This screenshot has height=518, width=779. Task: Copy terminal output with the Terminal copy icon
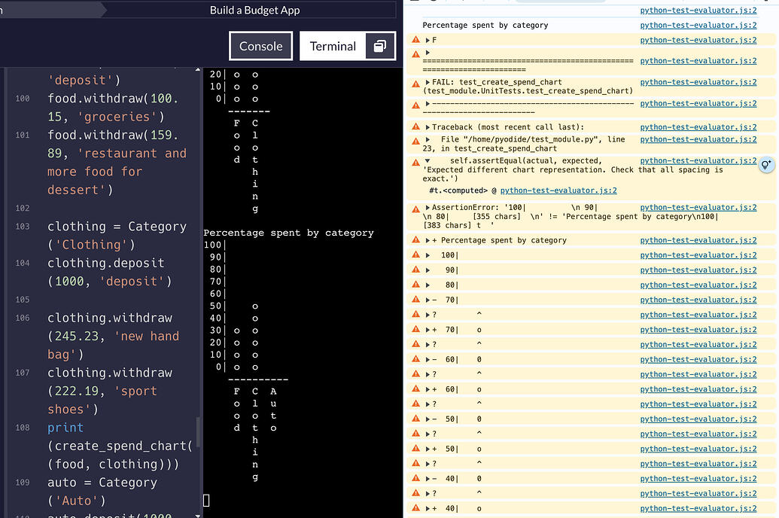coord(380,46)
